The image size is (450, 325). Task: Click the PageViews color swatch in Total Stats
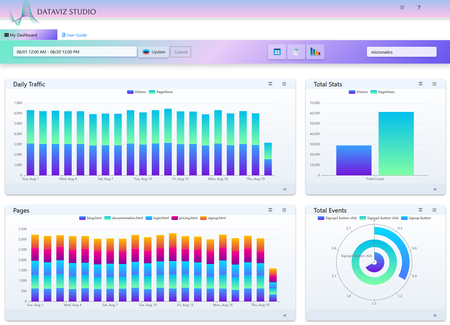click(x=374, y=92)
